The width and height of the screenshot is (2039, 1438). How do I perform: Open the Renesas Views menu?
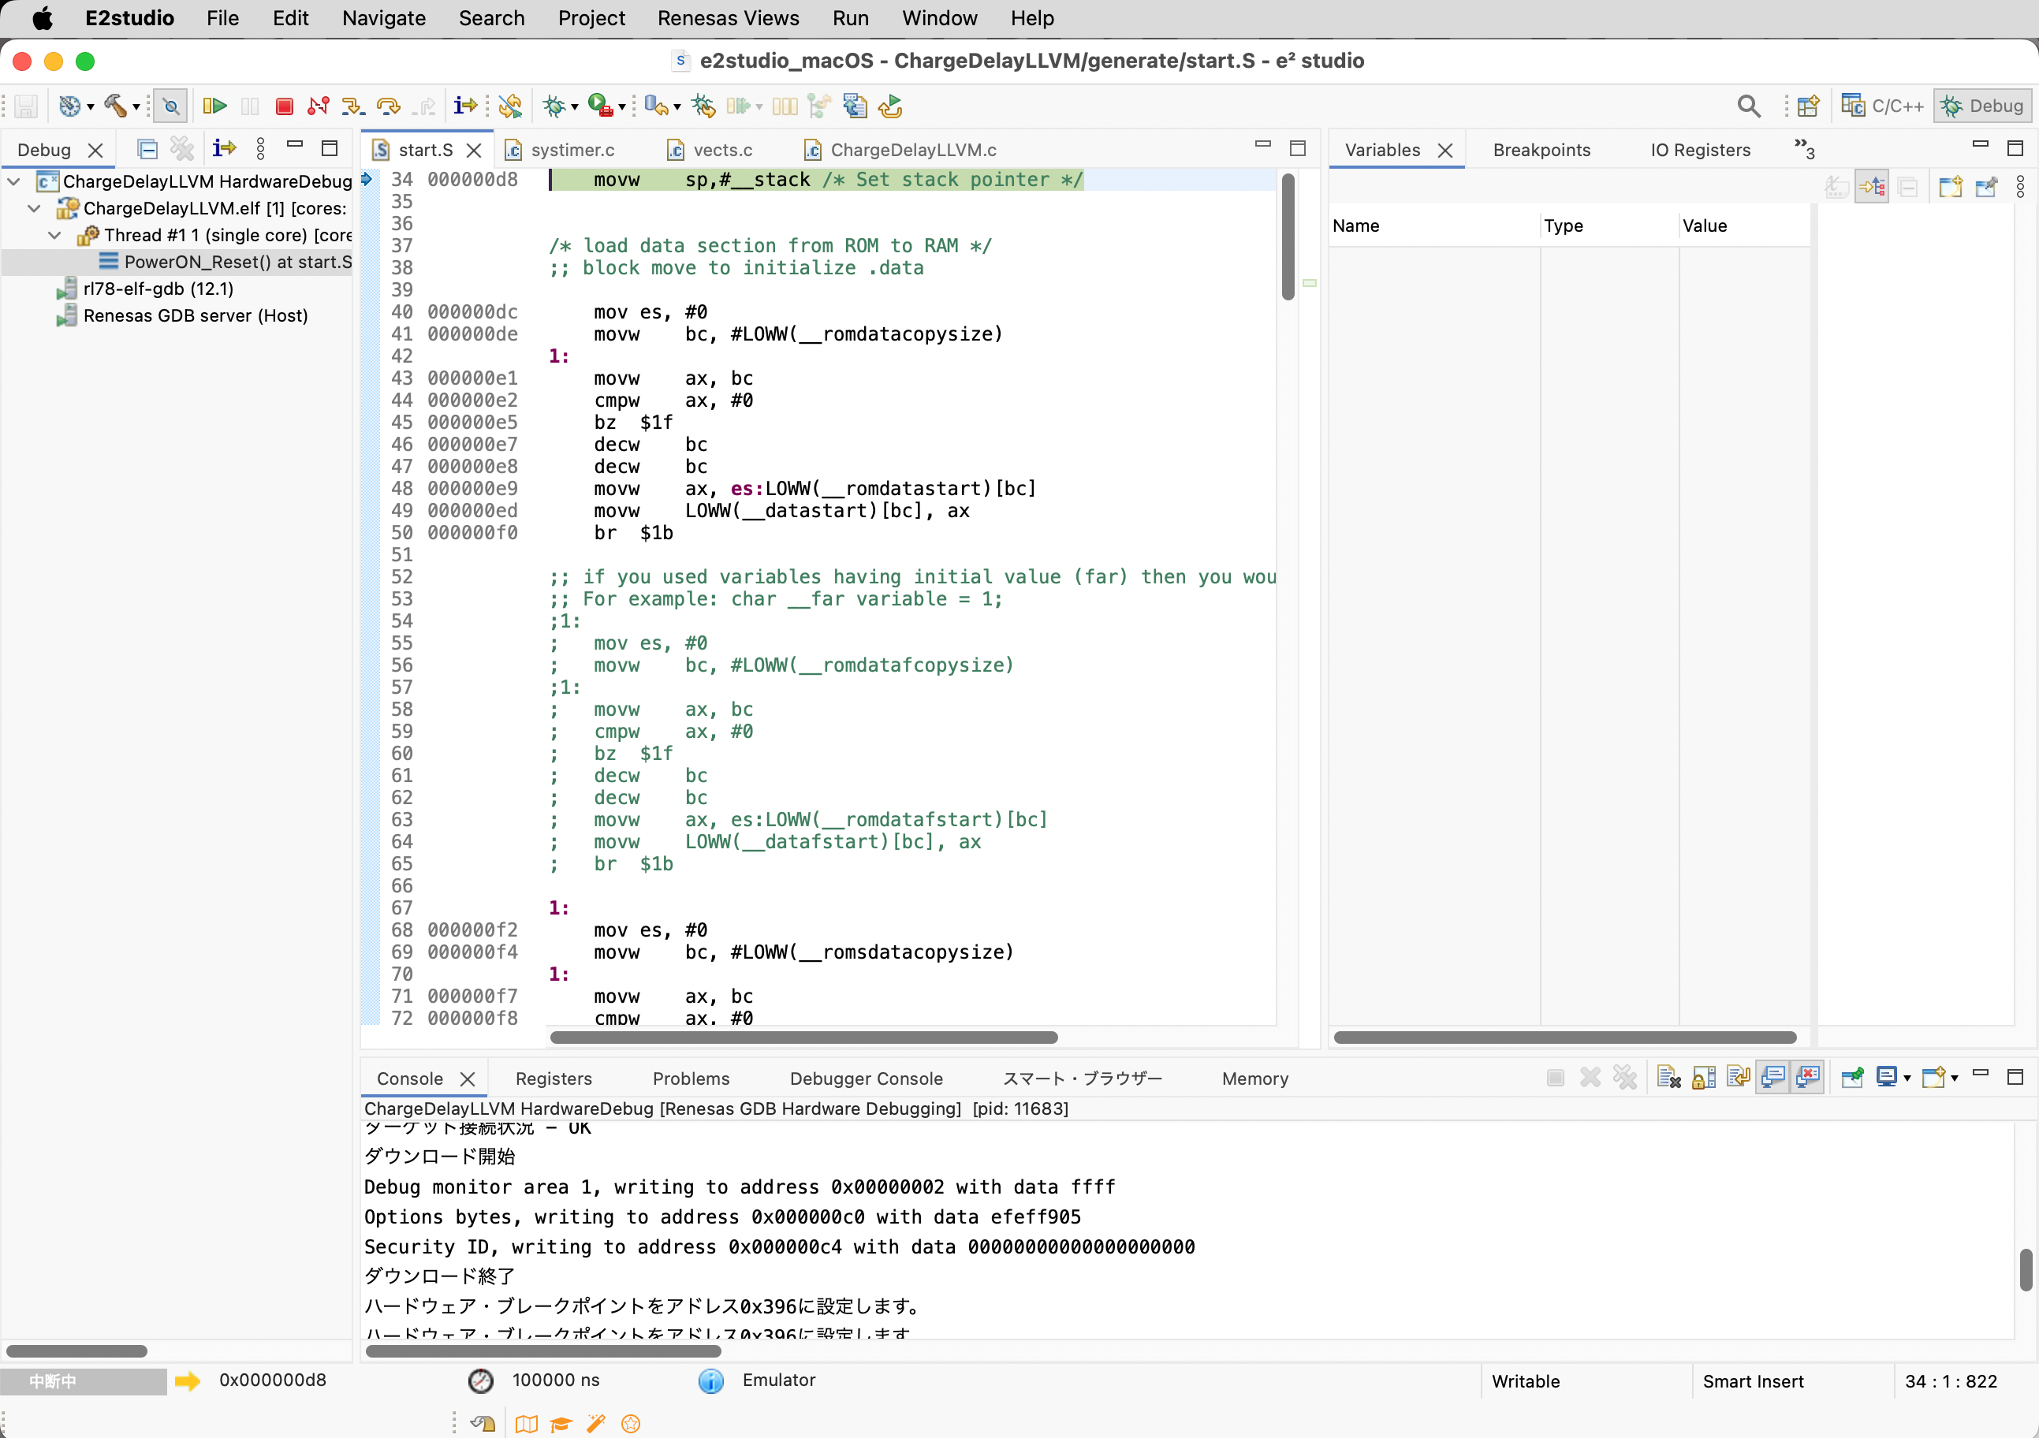(x=729, y=18)
